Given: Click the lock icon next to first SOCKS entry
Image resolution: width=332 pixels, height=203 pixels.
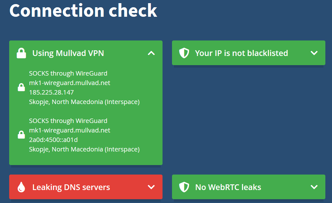Looking at the screenshot, I should point(21,87).
